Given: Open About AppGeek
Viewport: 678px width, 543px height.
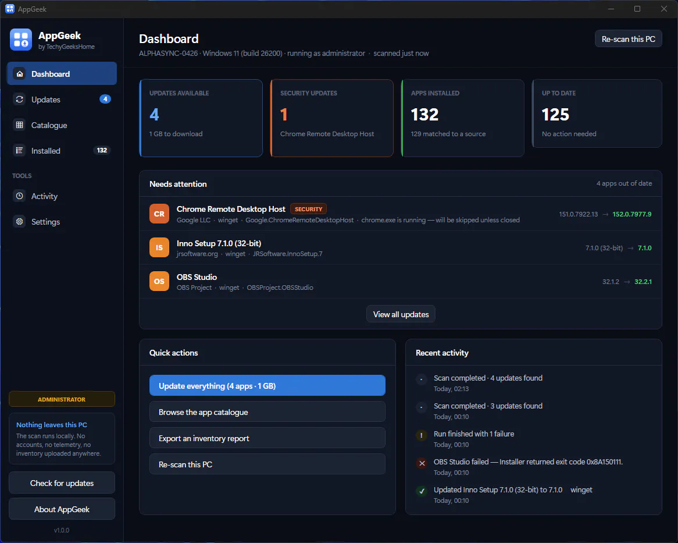Looking at the screenshot, I should [62, 509].
